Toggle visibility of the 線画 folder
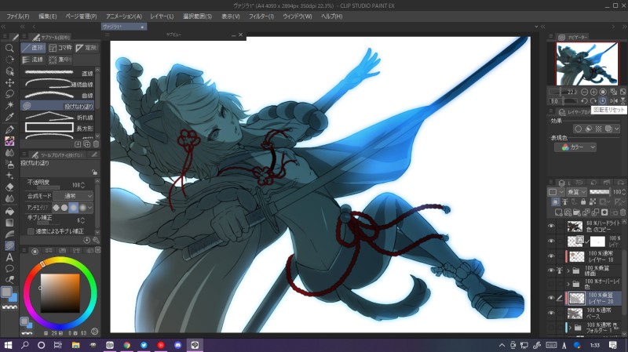The width and height of the screenshot is (628, 352). coord(551,270)
